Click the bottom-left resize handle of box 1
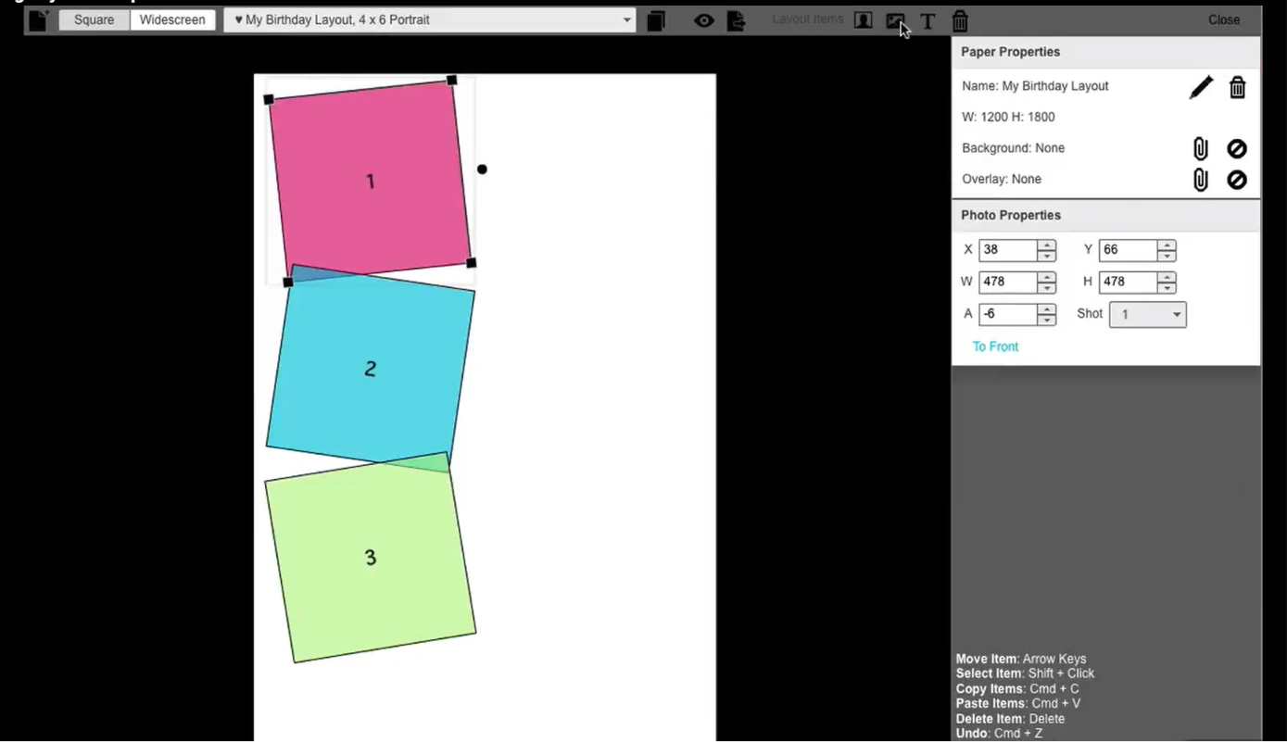The image size is (1287, 742). pos(288,283)
